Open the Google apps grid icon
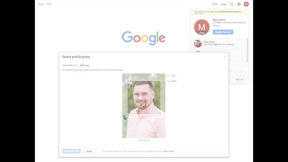 [x=232, y=4]
